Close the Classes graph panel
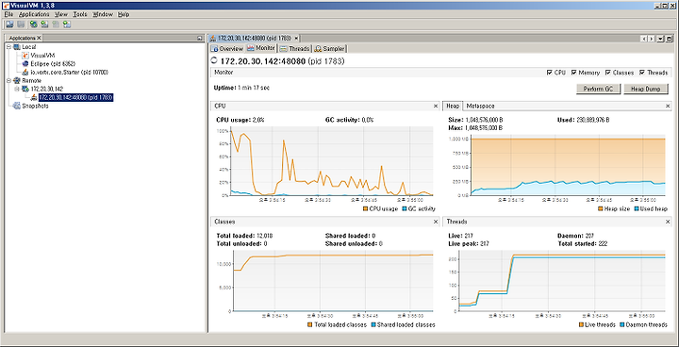This screenshot has height=347, width=679. [436, 222]
